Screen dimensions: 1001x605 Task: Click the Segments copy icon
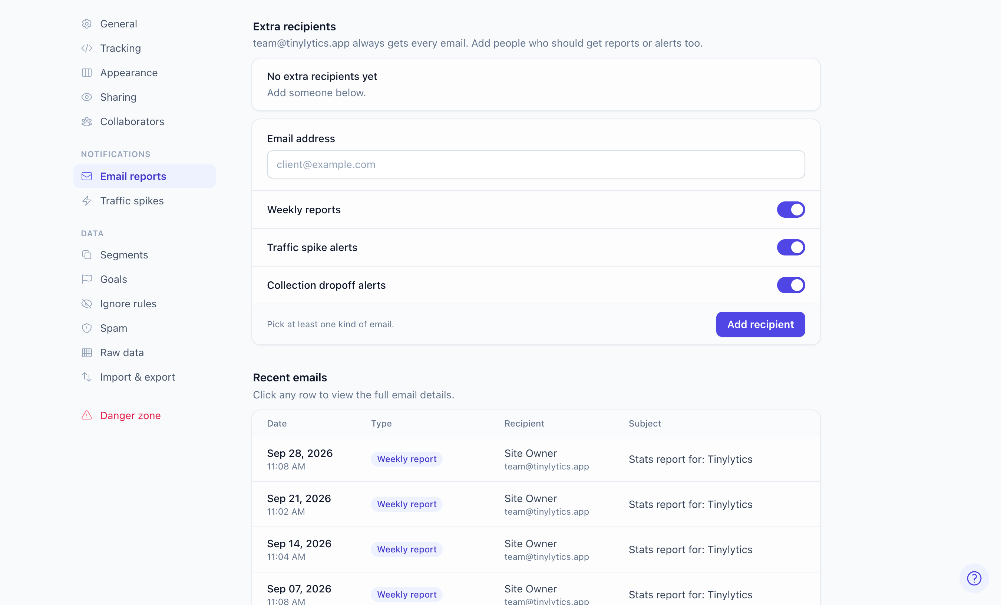(86, 255)
